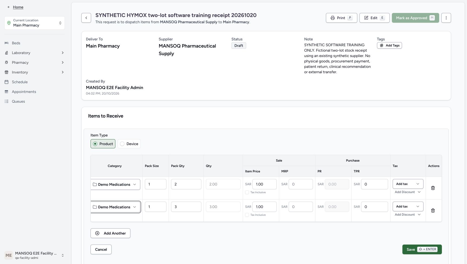Click the Schedule calendar icon in the sidebar
This screenshot has width=467, height=264.
coord(6,82)
